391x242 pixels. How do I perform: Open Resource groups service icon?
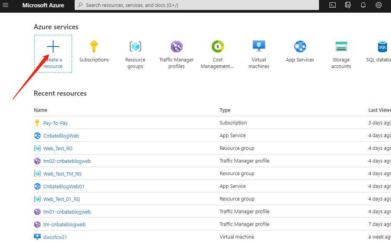(x=135, y=46)
